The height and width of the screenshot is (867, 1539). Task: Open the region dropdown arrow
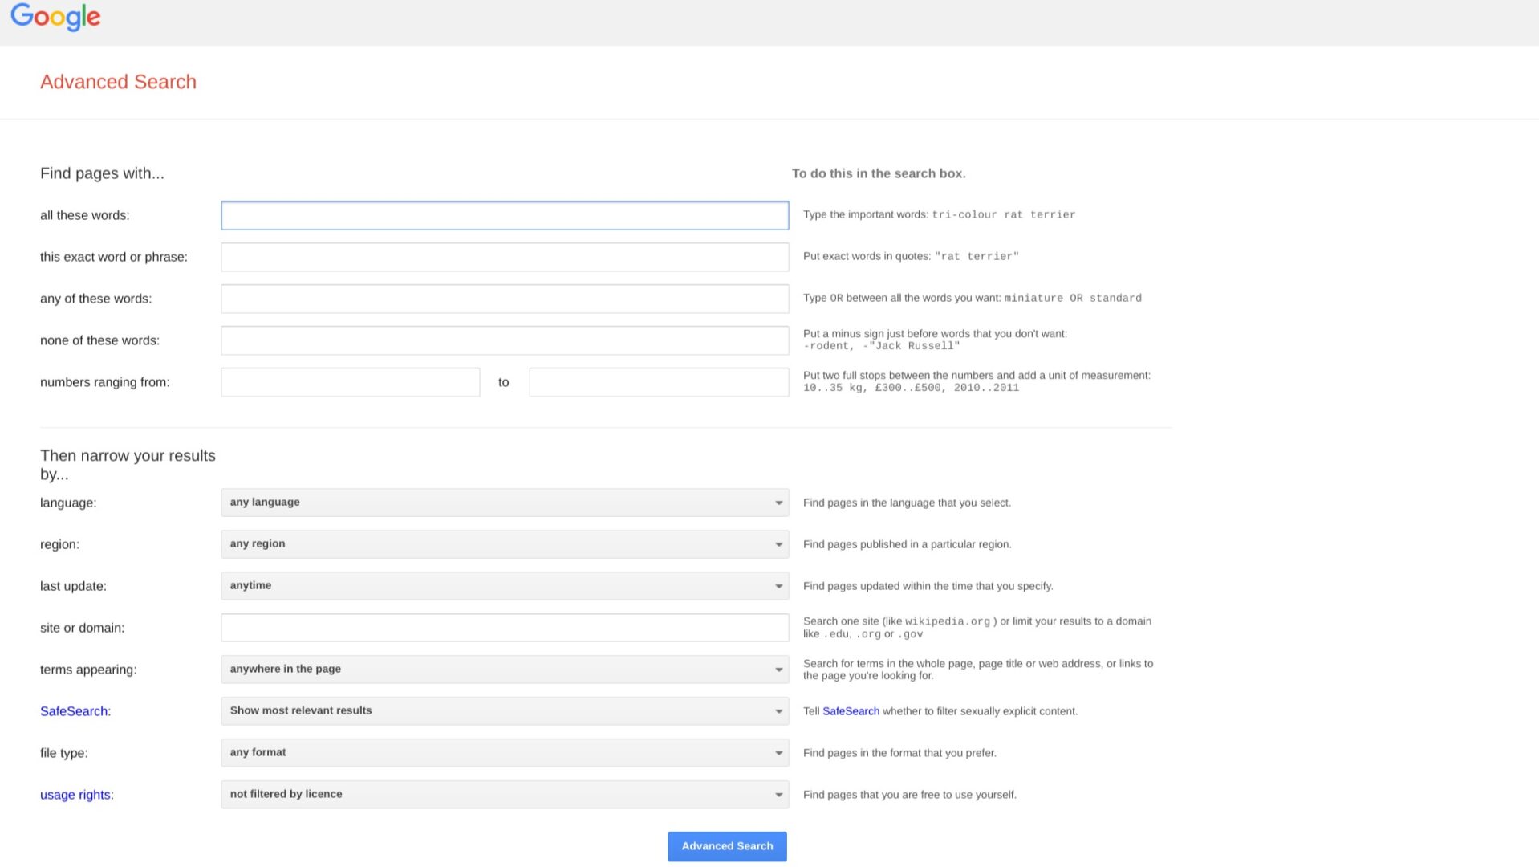[777, 544]
